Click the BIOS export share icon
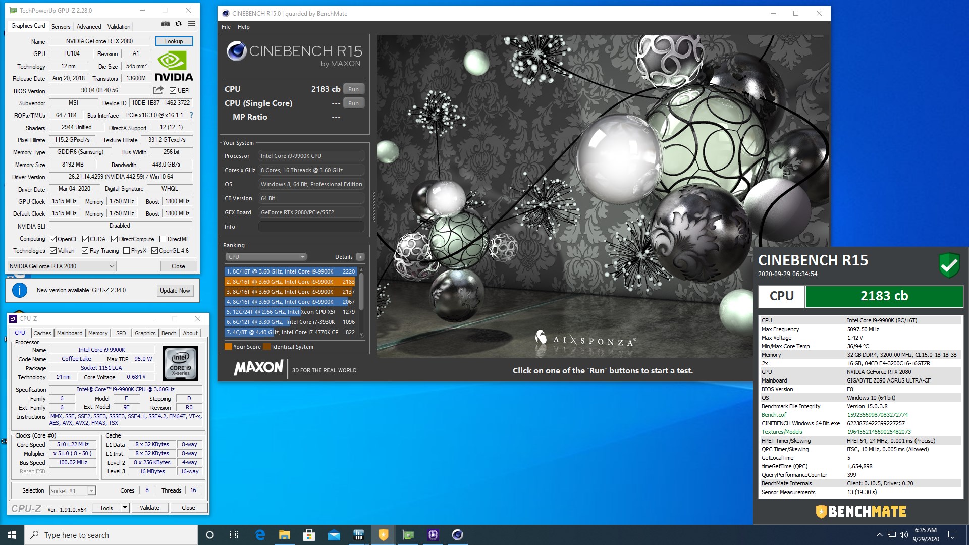 158,90
